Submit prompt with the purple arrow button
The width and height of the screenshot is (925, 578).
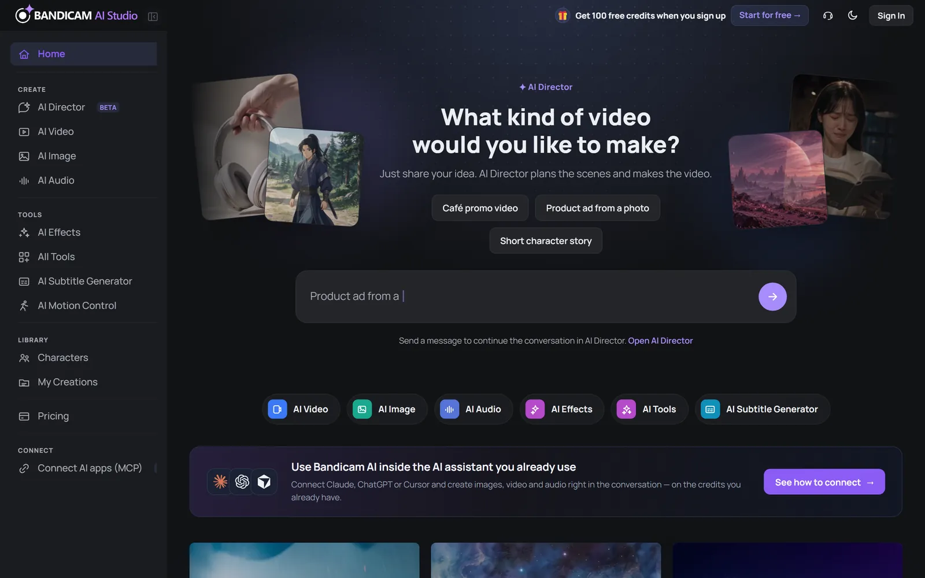(772, 297)
